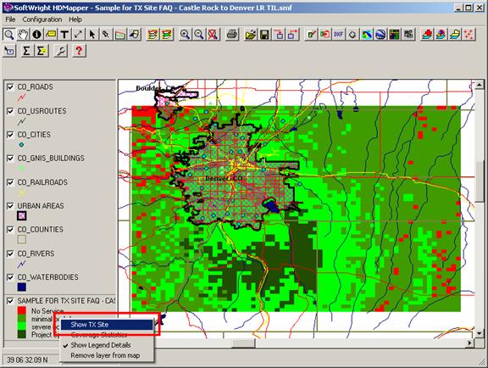Toggle the CO_WATERBODIES layer checkbox
The image size is (488, 368).
coord(10,277)
